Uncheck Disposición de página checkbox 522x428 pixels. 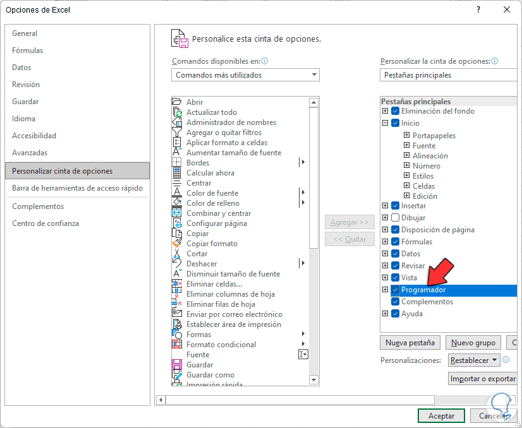click(x=395, y=230)
